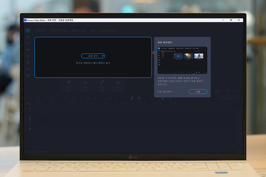Click the tutorial preview thumbnail image
Image resolution: width=266 pixels, height=177 pixels.
[x=182, y=61]
